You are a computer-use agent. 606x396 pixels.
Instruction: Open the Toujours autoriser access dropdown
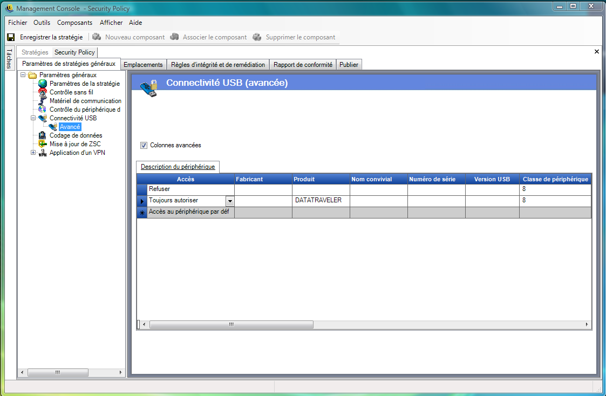(x=230, y=201)
